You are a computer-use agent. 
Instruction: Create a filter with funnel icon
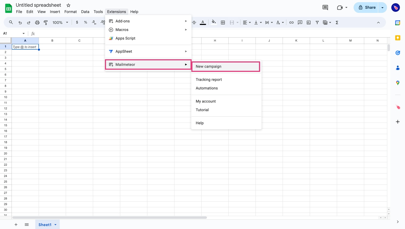pyautogui.click(x=317, y=23)
